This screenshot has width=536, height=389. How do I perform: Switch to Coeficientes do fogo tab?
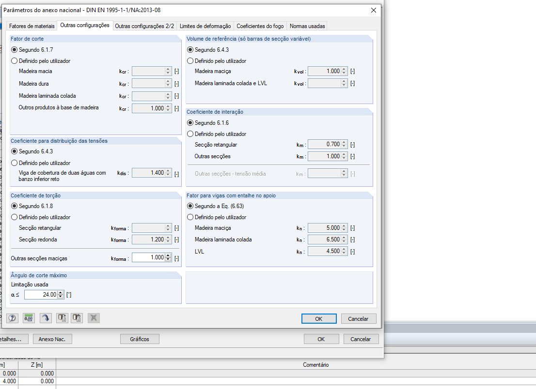260,26
